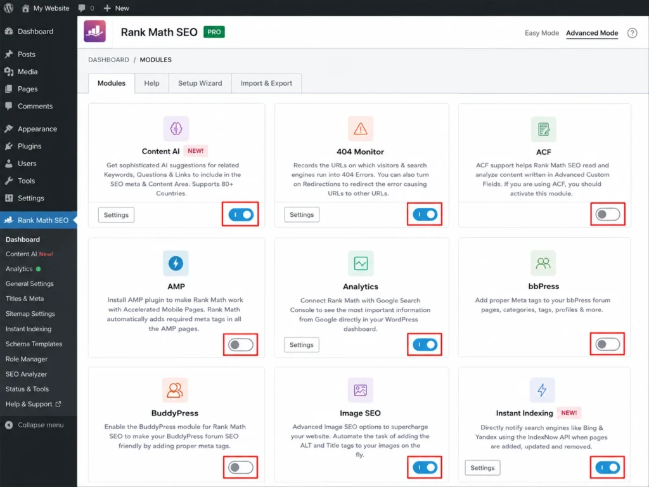The height and width of the screenshot is (487, 649).
Task: Click the AMP lightning bolt icon
Action: point(176,263)
